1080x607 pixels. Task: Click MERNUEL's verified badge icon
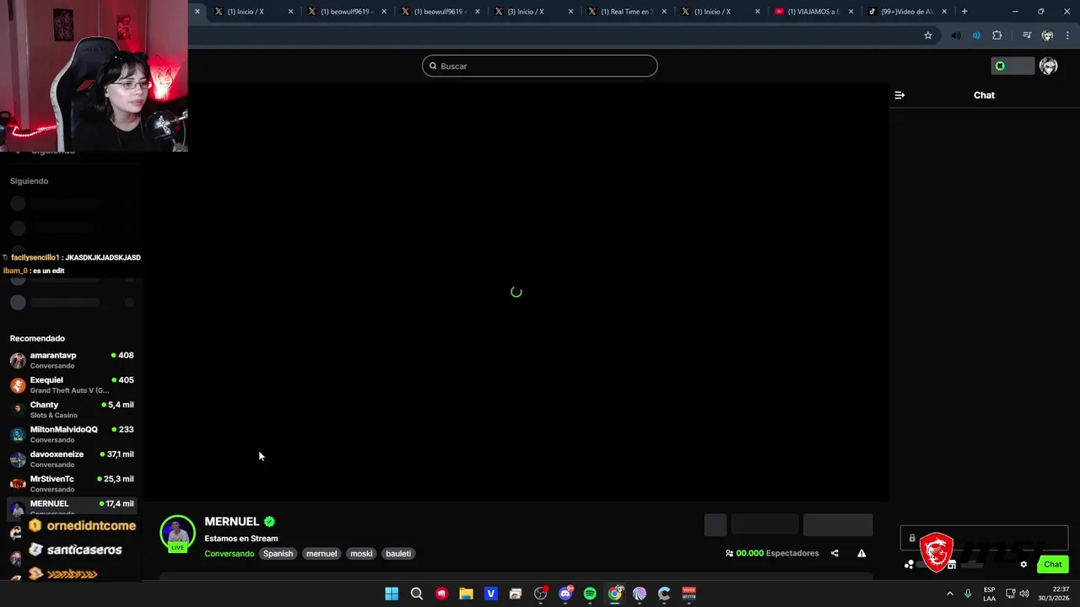tap(269, 522)
